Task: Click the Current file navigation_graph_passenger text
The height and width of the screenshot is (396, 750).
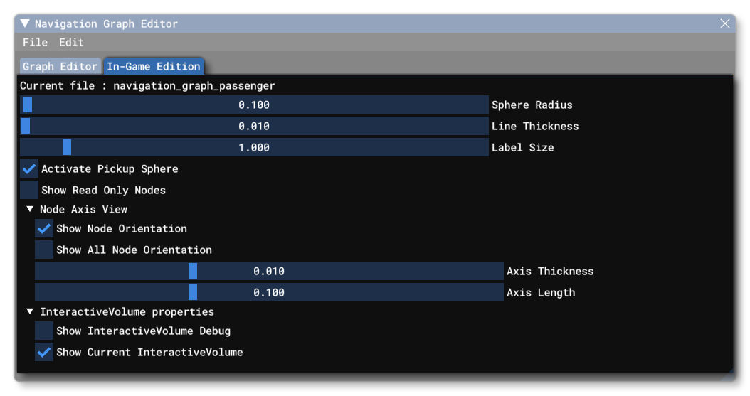Action: point(147,86)
